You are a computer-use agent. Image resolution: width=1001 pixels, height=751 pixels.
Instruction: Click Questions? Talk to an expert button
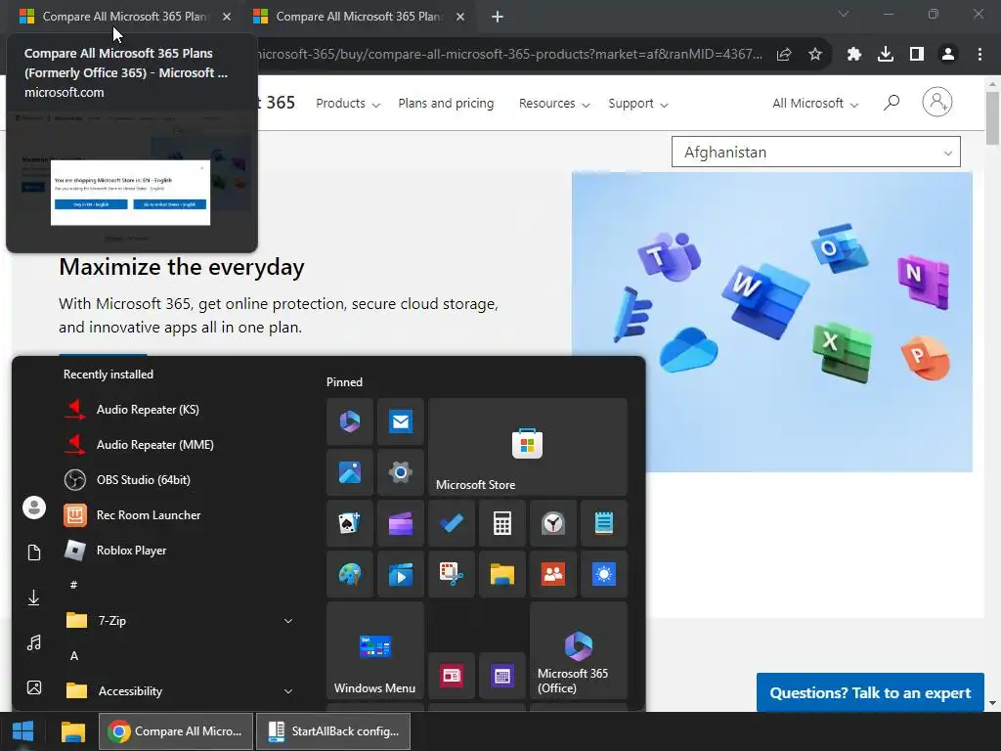tap(870, 693)
